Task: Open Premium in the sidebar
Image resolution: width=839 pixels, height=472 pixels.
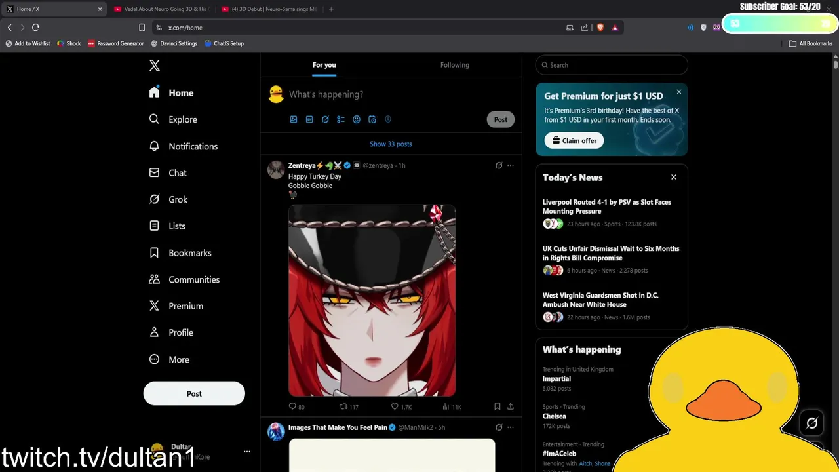Action: point(176,306)
